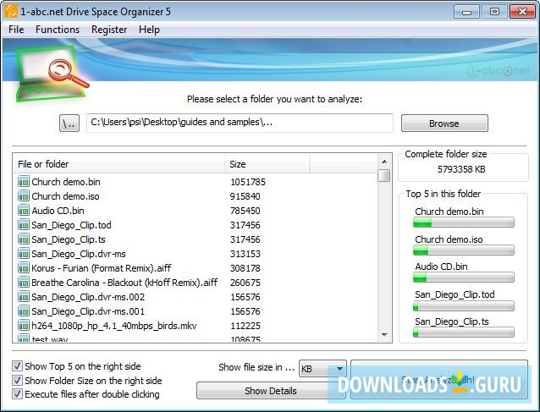The image size is (540, 412).
Task: Click the Show Details button
Action: tap(271, 391)
